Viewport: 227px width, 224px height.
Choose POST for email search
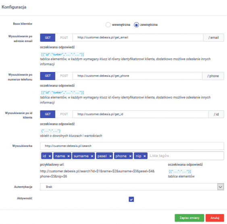[x=64, y=38]
